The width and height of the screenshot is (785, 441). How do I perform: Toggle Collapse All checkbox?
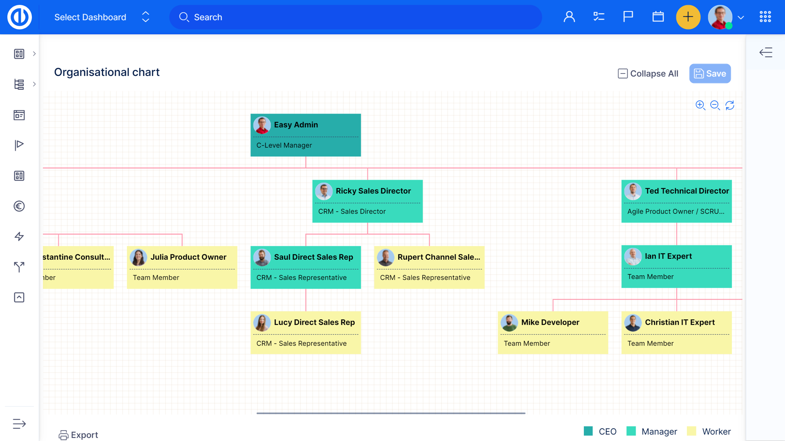[x=623, y=73]
